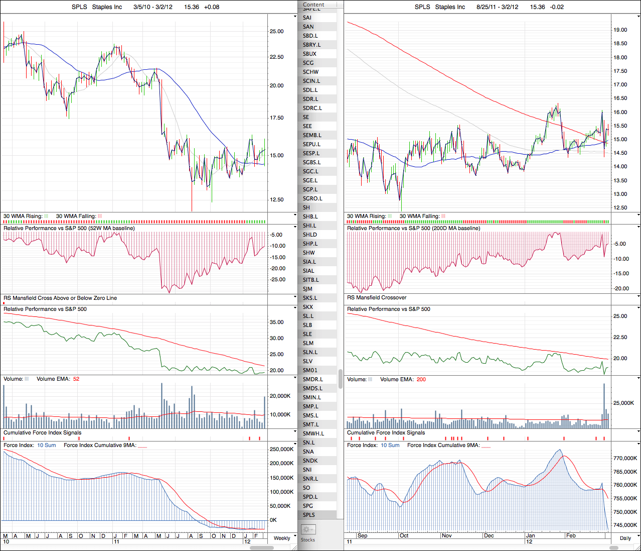Open the gear action menu above Stocks
Viewport: 641px width, 551px height.
(x=308, y=529)
